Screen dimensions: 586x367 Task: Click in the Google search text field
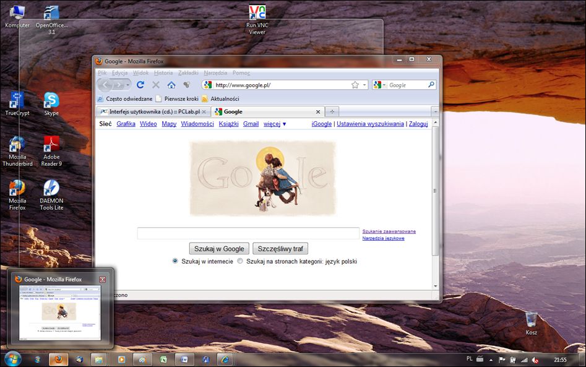pos(248,233)
